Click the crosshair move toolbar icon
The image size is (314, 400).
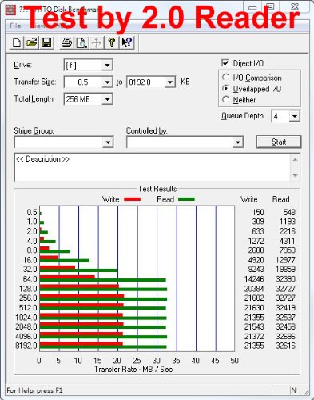(x=97, y=42)
